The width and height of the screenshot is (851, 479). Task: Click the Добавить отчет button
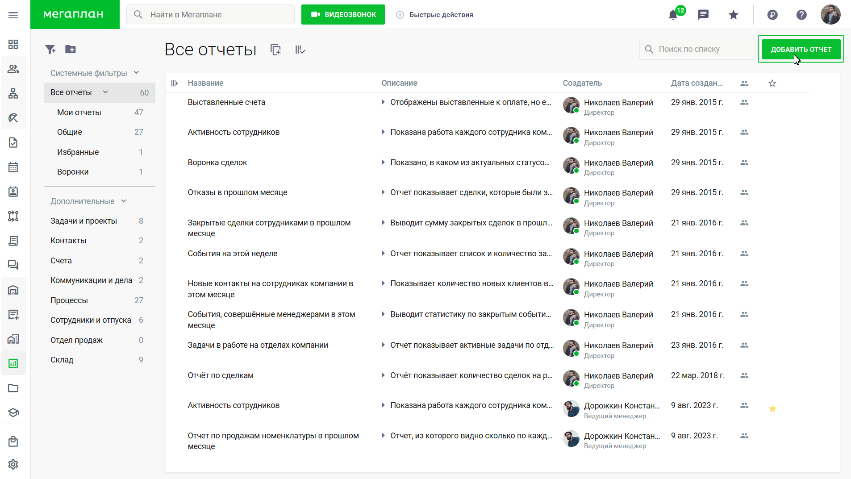click(801, 49)
